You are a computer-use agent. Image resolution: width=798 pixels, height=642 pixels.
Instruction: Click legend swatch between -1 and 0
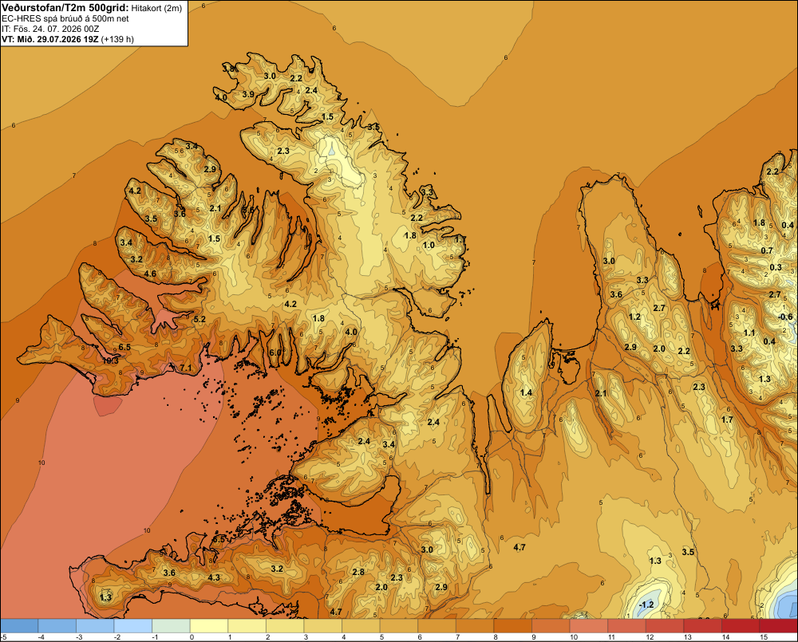[171, 625]
